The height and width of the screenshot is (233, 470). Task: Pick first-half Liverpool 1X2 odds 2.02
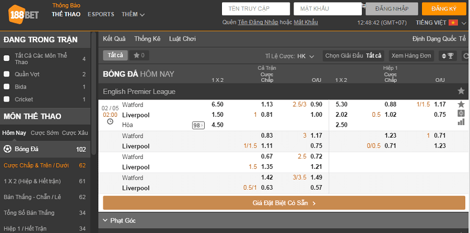(342, 115)
